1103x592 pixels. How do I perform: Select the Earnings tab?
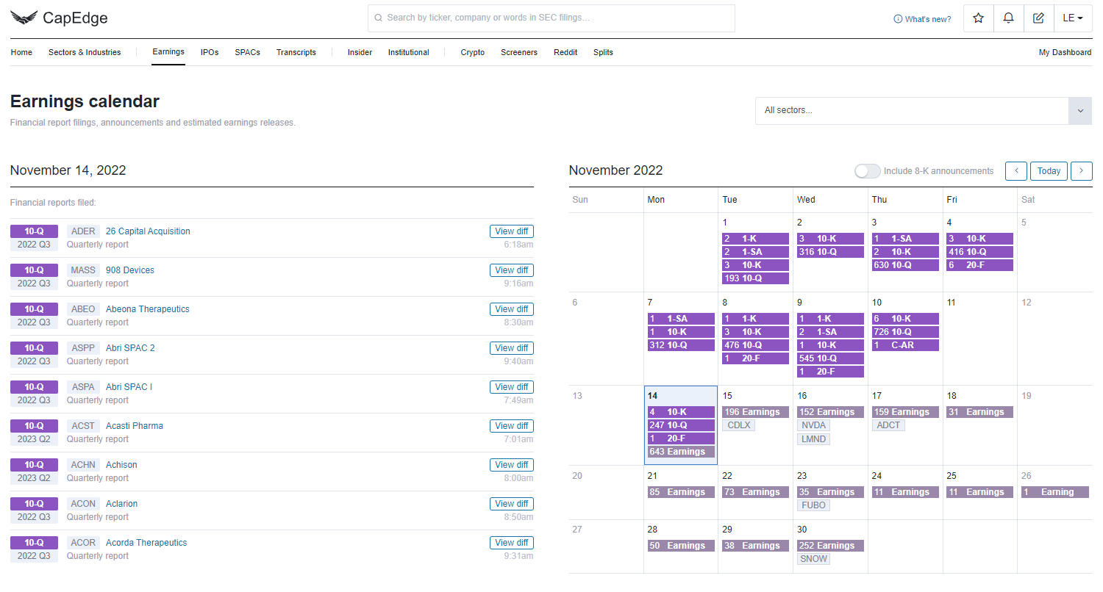tap(168, 52)
